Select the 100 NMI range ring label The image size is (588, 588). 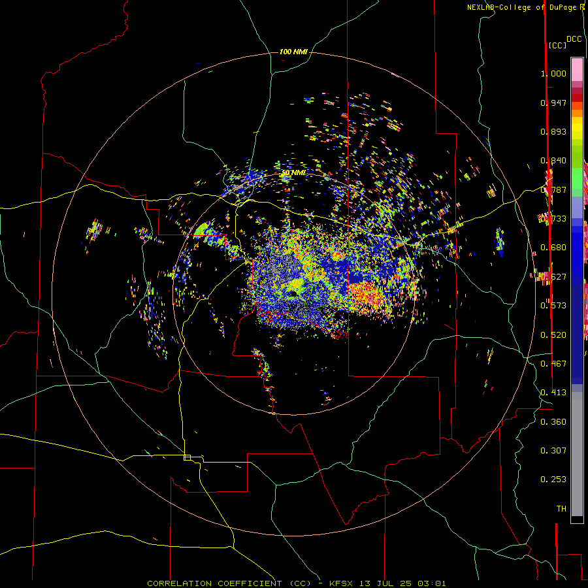coord(293,52)
